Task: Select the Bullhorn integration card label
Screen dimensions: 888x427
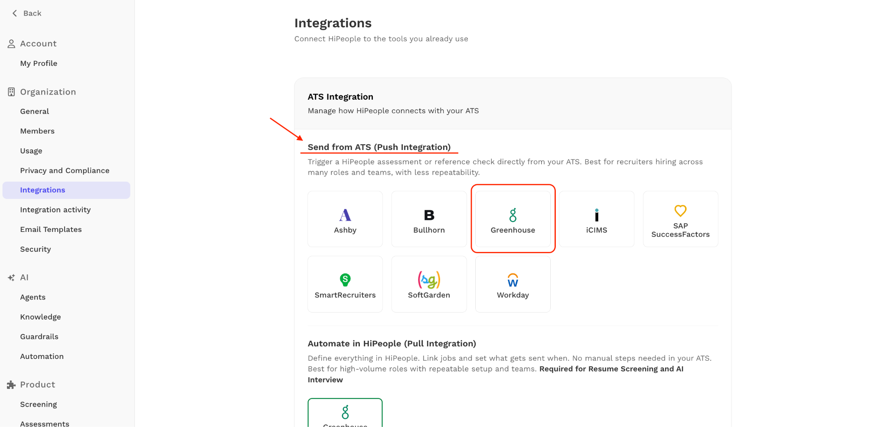Action: (x=429, y=230)
